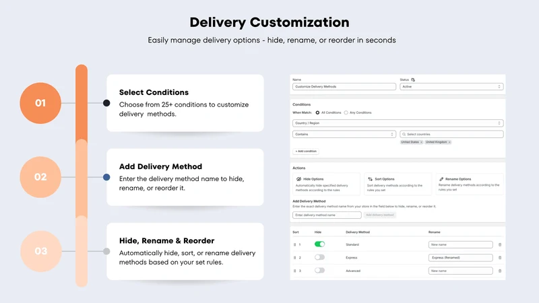This screenshot has width=539, height=303.
Task: Click the Add Delivery Method section label
Action: coord(309,201)
